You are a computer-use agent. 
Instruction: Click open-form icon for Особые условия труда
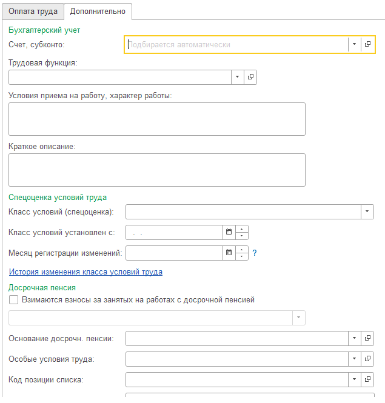(x=367, y=359)
